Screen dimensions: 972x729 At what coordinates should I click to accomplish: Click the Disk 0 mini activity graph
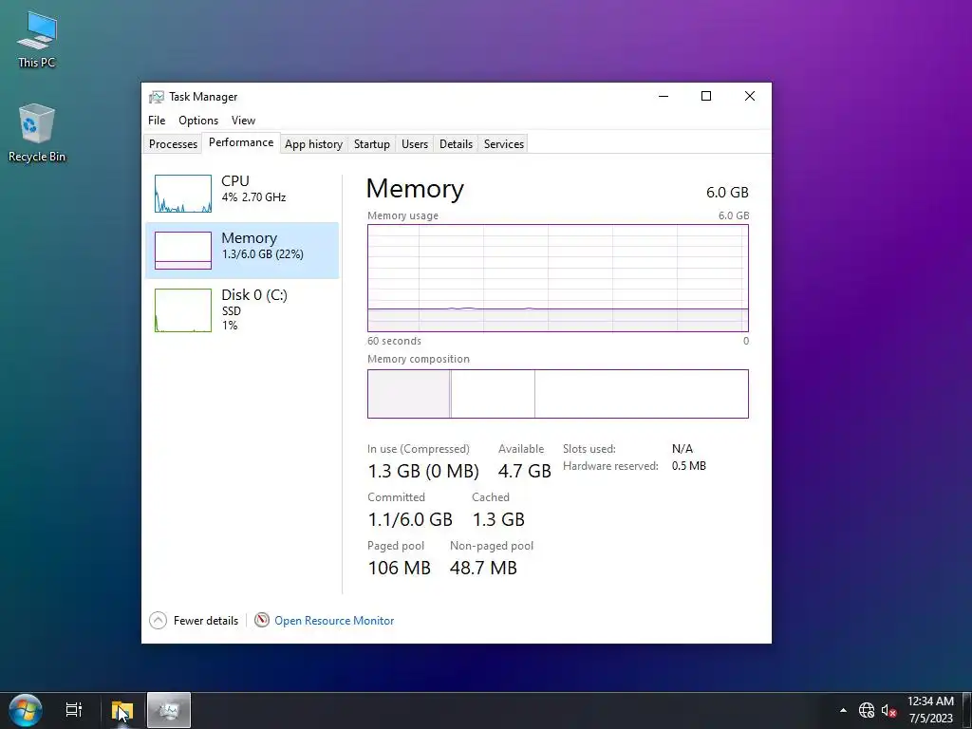(183, 310)
